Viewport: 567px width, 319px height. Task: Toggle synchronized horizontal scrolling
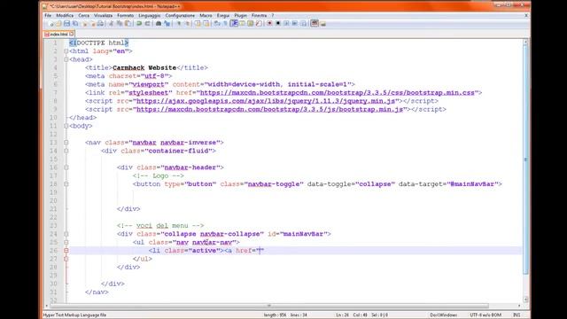click(206, 24)
